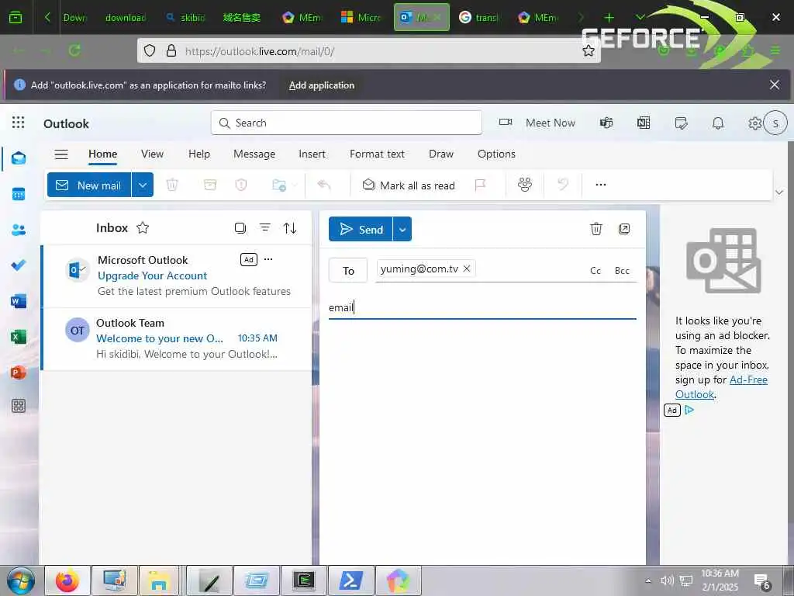
Task: Open To Do checkmark in the sidebar
Action: pyautogui.click(x=19, y=265)
